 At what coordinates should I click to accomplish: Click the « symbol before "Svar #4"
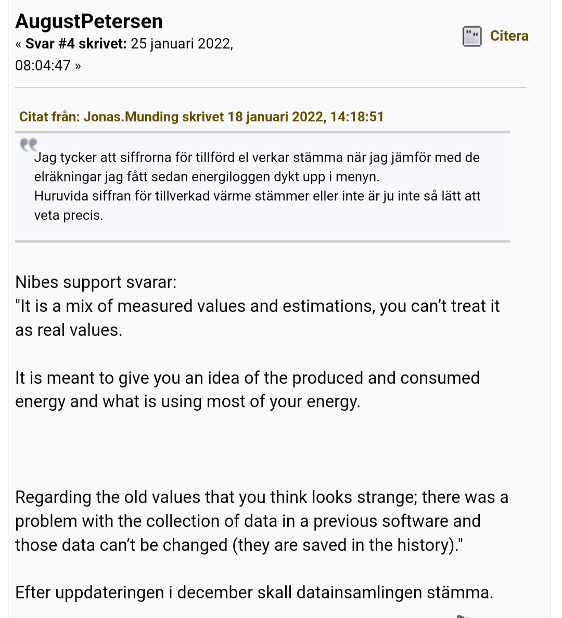(18, 44)
